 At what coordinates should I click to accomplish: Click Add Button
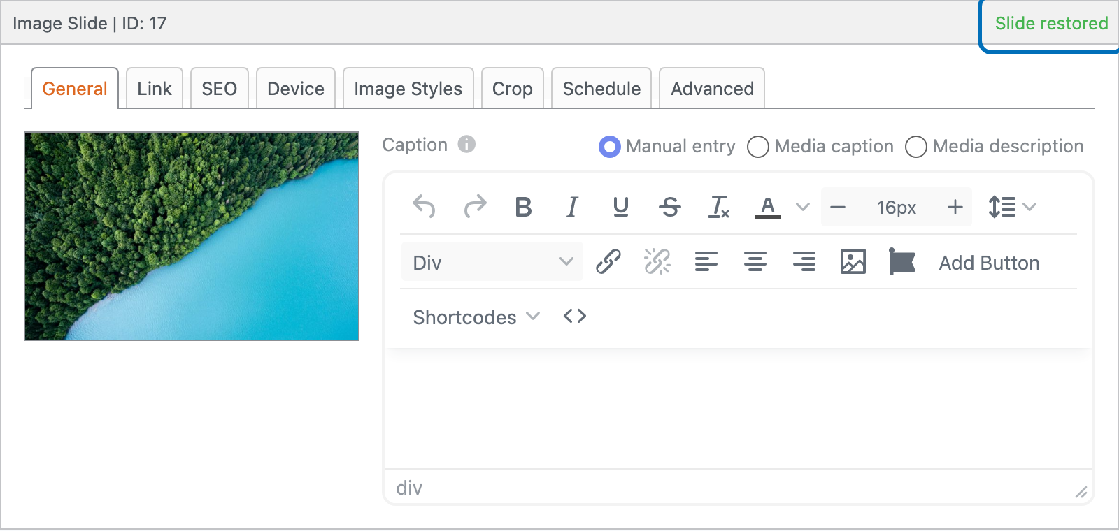(x=989, y=263)
